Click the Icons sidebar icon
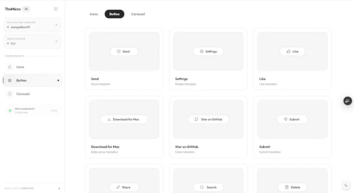 point(9,67)
